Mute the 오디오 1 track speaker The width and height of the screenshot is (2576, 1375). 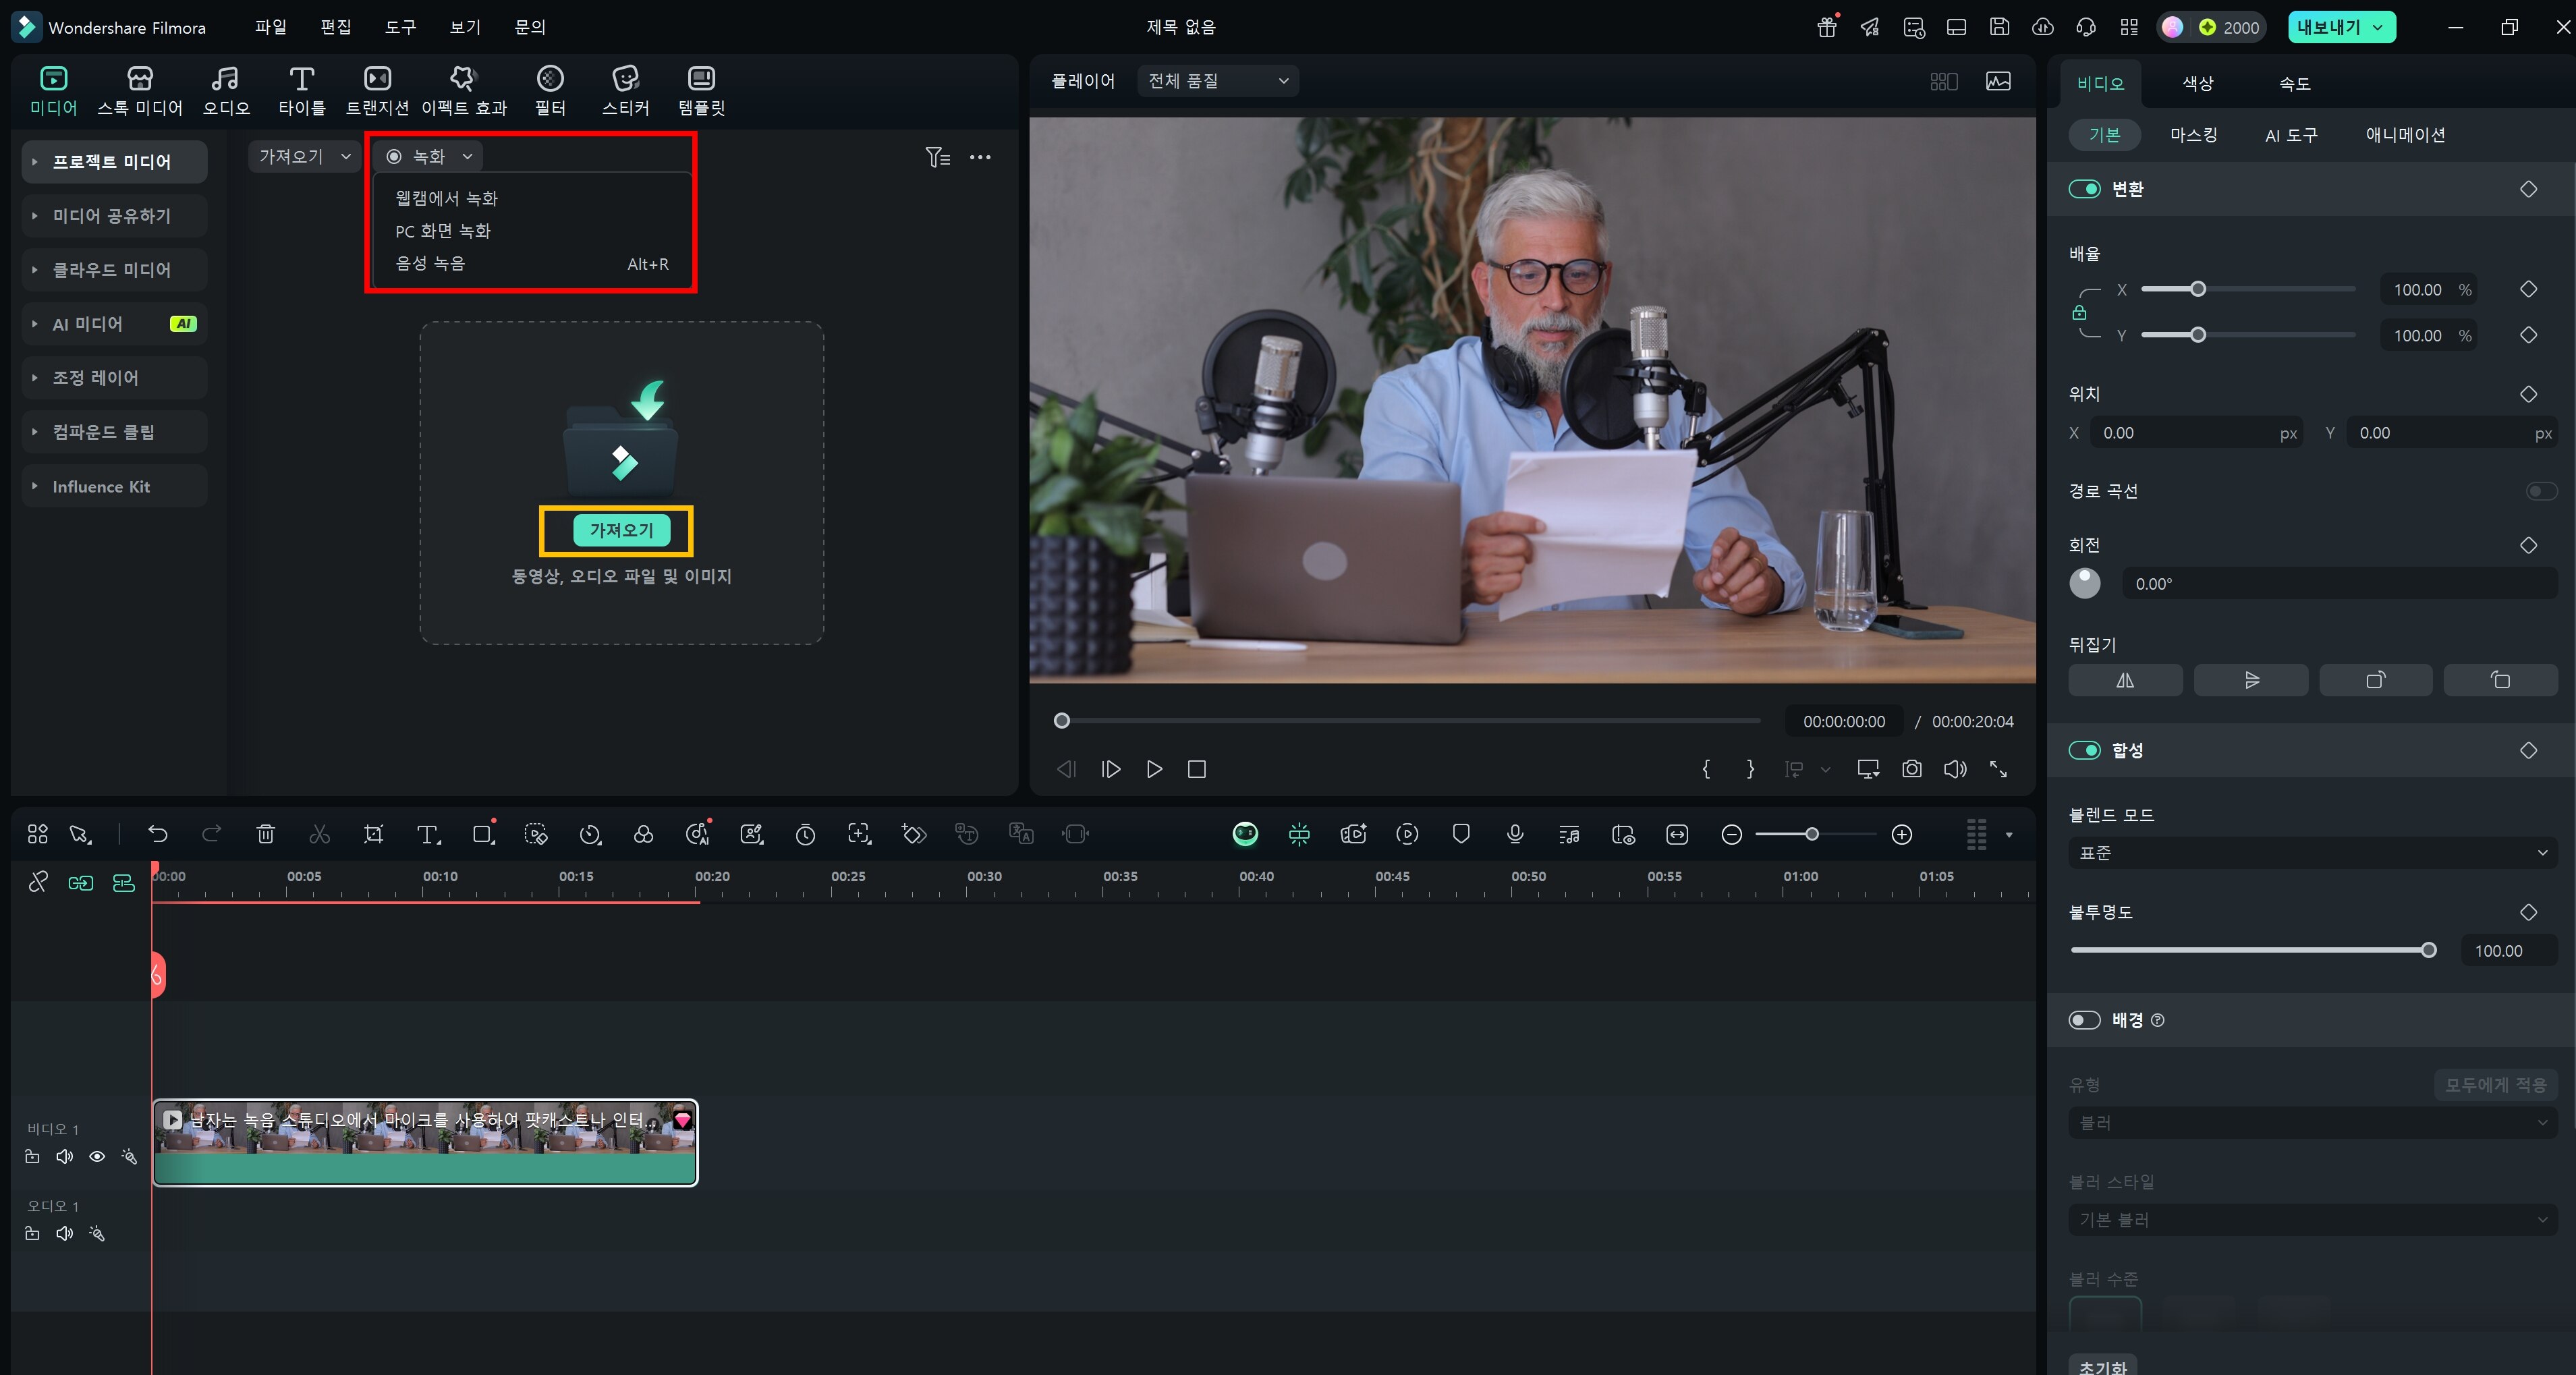(65, 1233)
